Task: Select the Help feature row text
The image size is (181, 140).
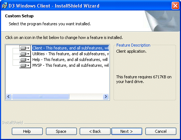Action: (70, 60)
